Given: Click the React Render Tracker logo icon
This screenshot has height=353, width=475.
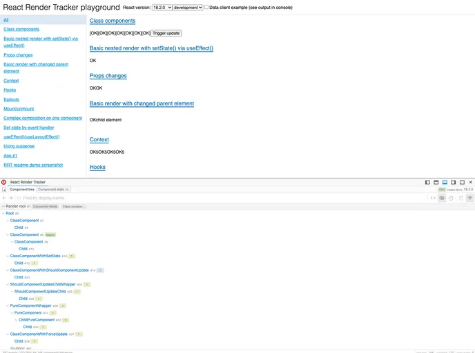Looking at the screenshot, I should [x=3, y=182].
